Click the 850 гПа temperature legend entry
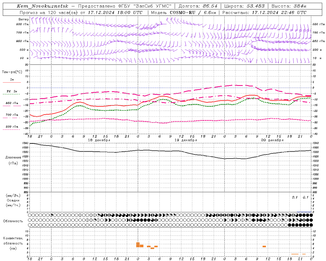 (12, 103)
